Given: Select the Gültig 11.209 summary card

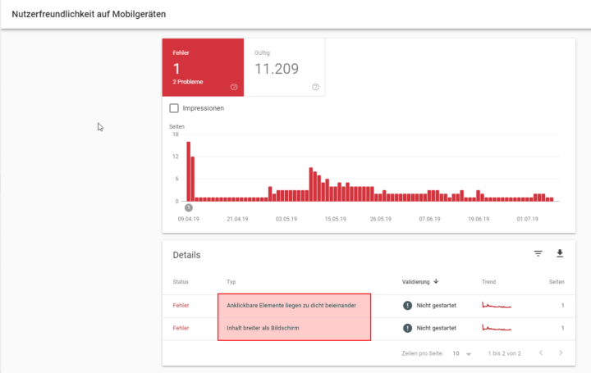Looking at the screenshot, I should (x=285, y=67).
